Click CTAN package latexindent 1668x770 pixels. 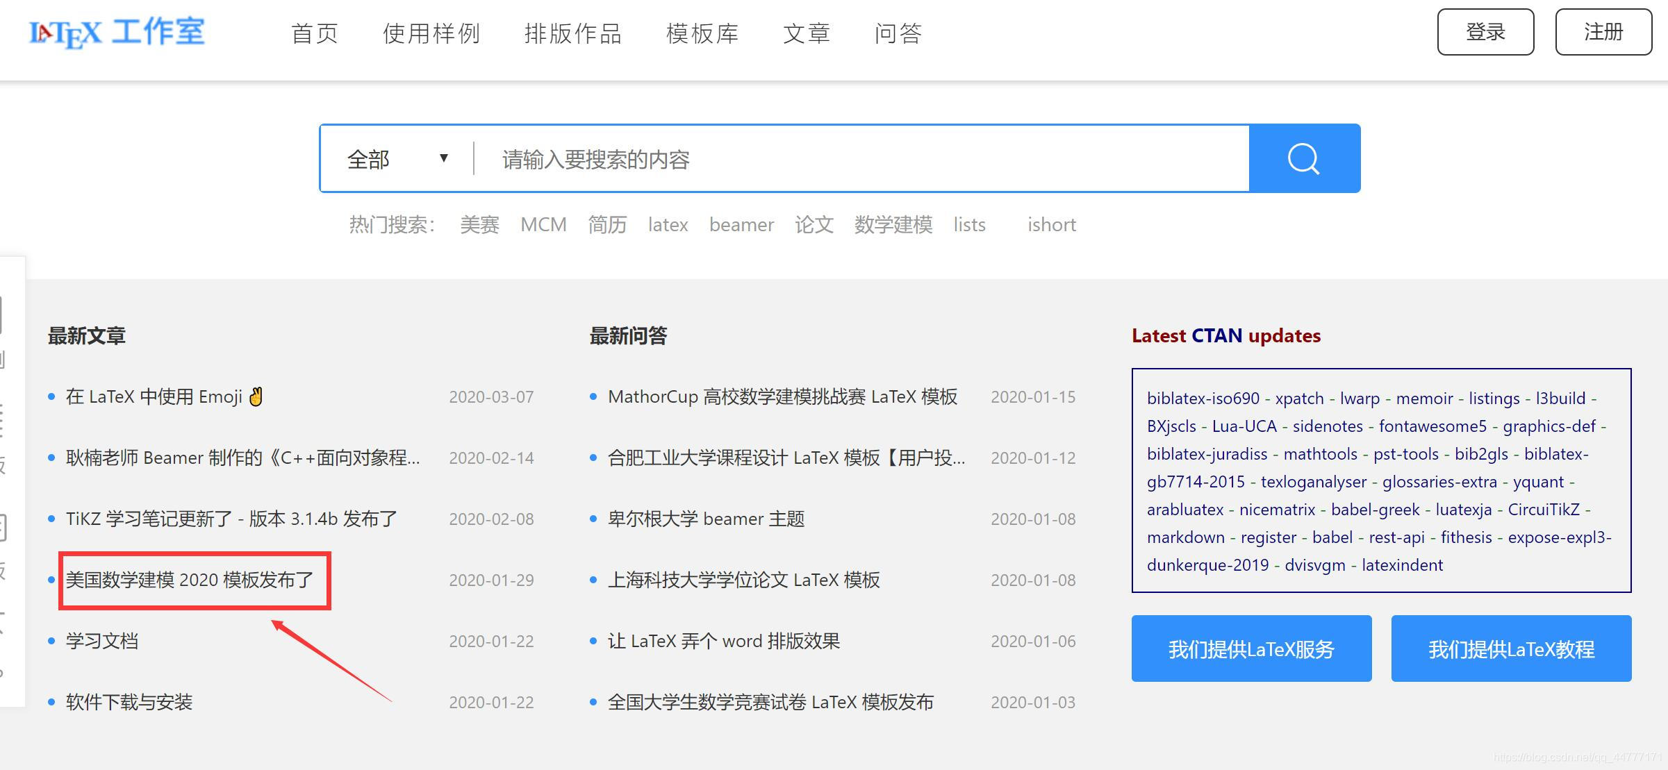coord(1402,565)
